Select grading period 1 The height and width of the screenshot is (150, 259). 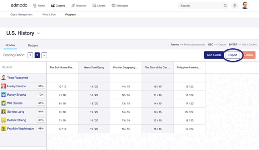click(x=30, y=55)
